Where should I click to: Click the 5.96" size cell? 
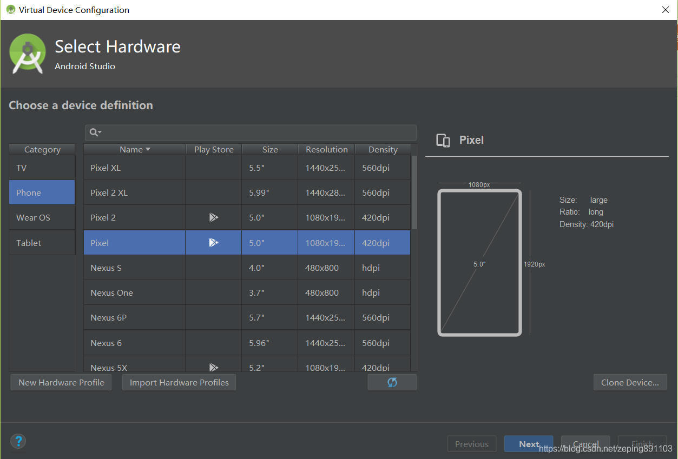click(270, 343)
